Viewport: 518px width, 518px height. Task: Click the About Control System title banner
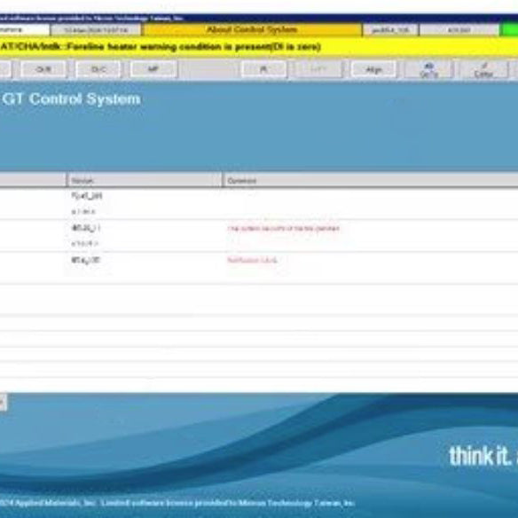pyautogui.click(x=253, y=30)
